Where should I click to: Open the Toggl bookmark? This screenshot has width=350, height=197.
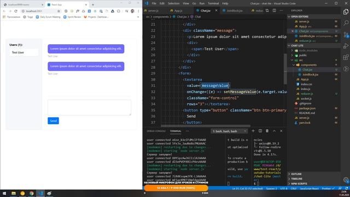pyautogui.click(x=28, y=17)
